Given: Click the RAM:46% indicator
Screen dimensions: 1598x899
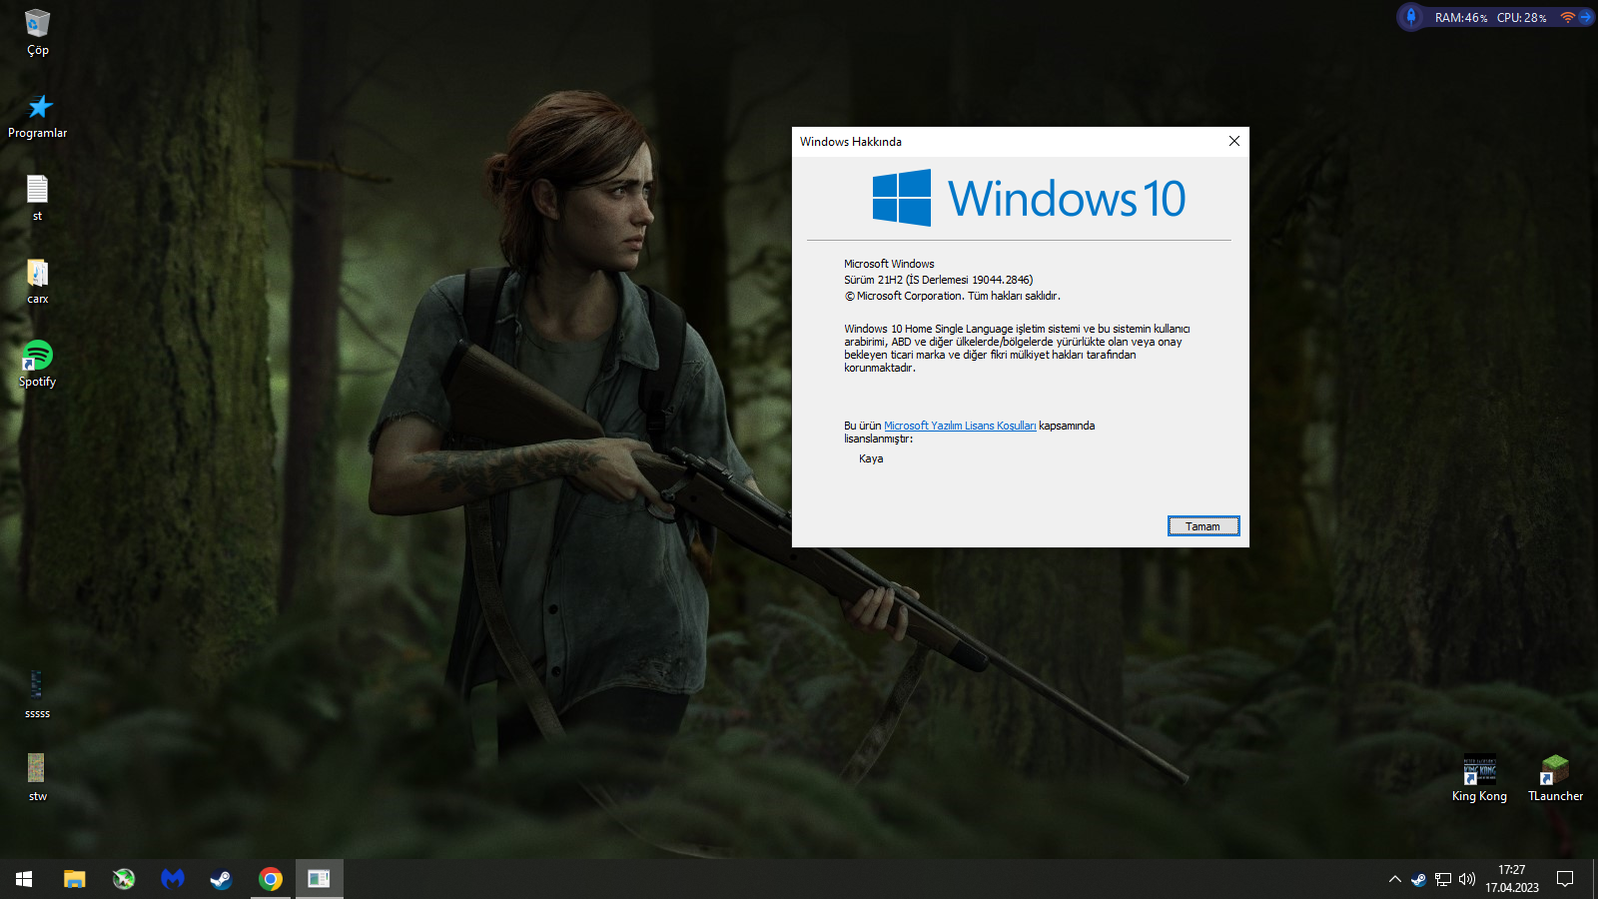Looking at the screenshot, I should click(1461, 18).
